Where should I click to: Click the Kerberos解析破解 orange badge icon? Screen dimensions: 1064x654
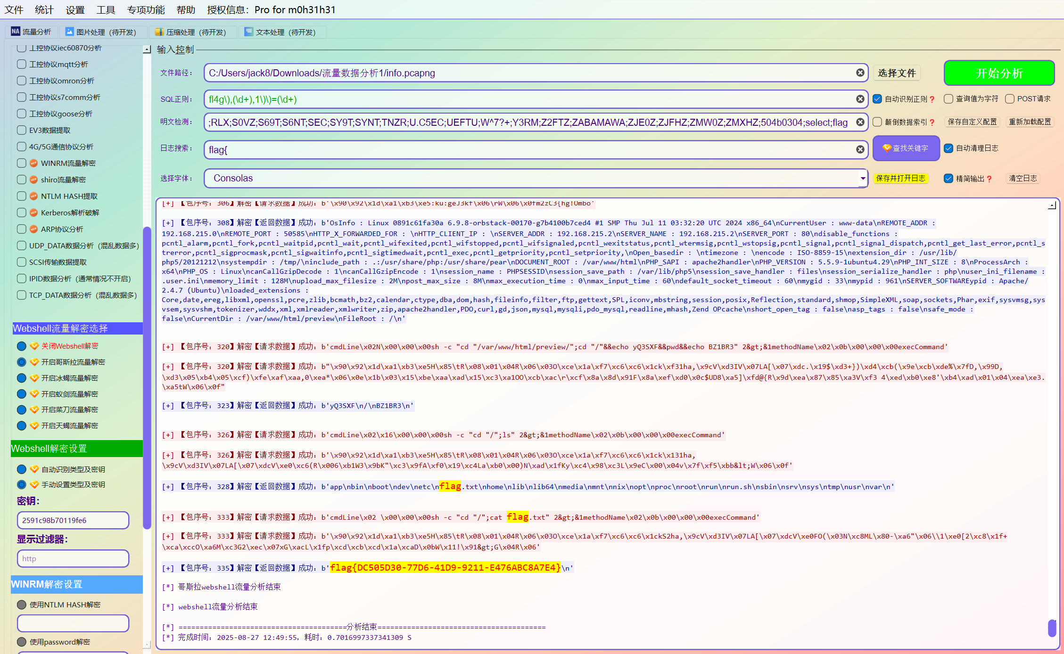(33, 213)
